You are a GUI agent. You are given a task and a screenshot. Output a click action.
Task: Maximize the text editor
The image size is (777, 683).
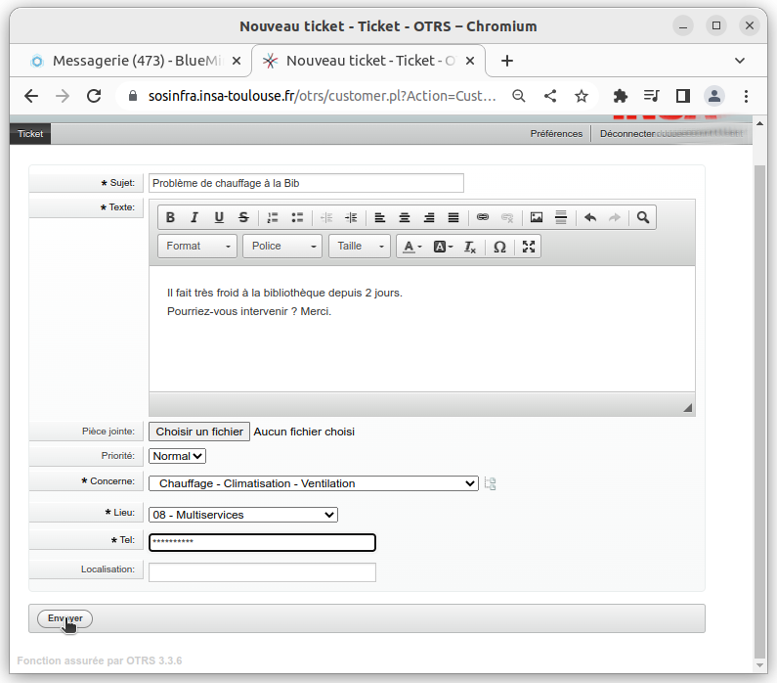tap(529, 247)
